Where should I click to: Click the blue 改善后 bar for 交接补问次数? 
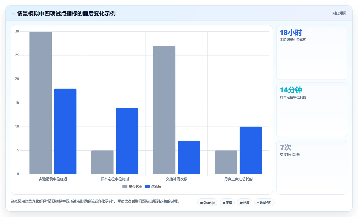click(189, 158)
